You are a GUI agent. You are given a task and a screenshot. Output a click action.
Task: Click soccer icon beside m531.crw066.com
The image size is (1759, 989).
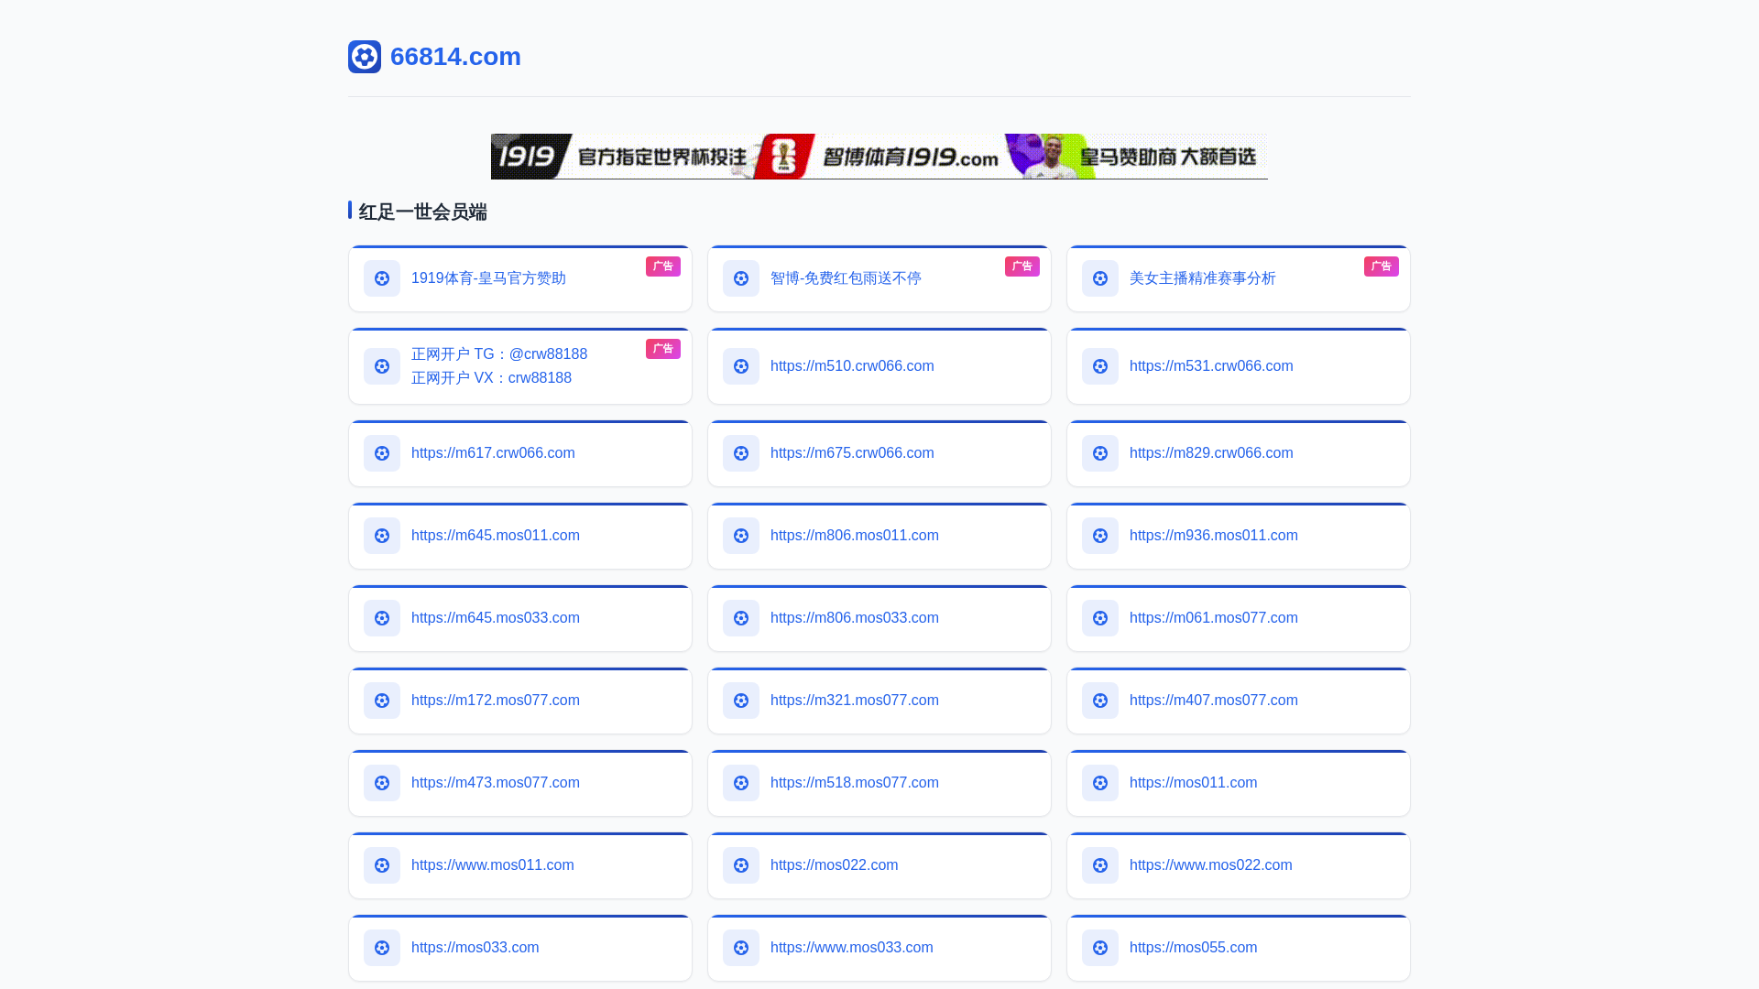click(x=1100, y=366)
